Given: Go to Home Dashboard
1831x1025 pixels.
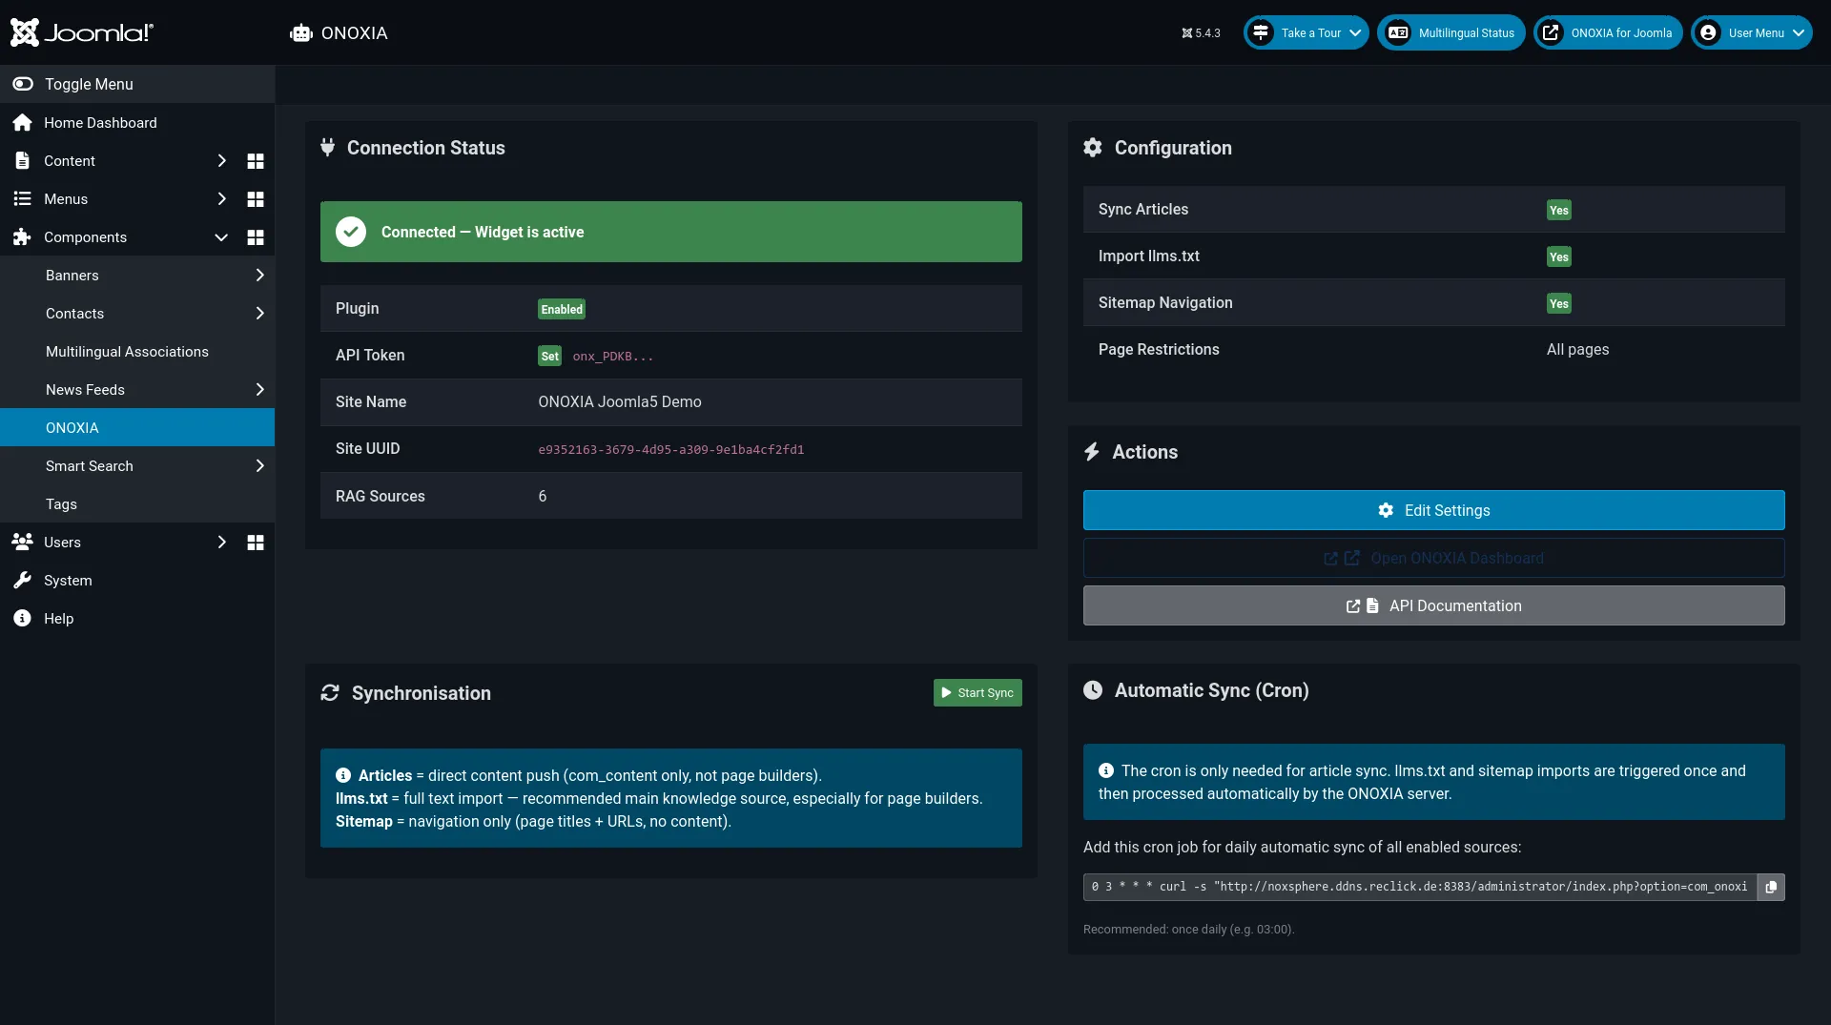Looking at the screenshot, I should [137, 123].
